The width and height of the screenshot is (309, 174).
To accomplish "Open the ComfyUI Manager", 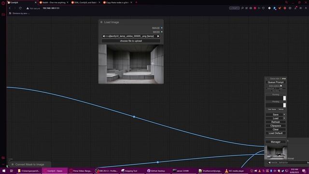I will coord(276,142).
